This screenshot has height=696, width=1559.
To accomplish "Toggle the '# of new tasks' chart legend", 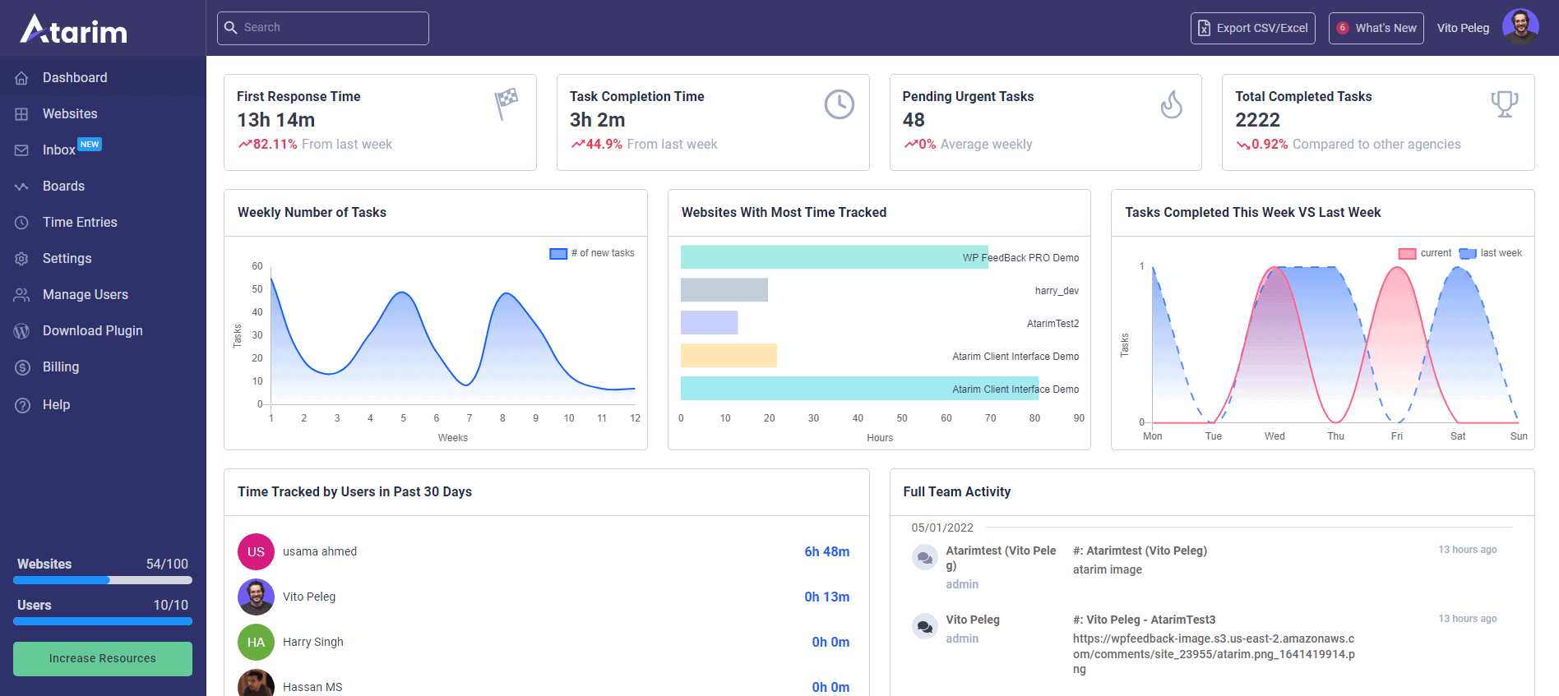I will coord(592,253).
